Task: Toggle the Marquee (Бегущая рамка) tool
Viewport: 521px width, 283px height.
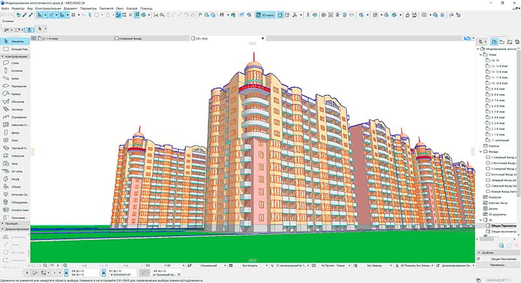Action: (14, 49)
